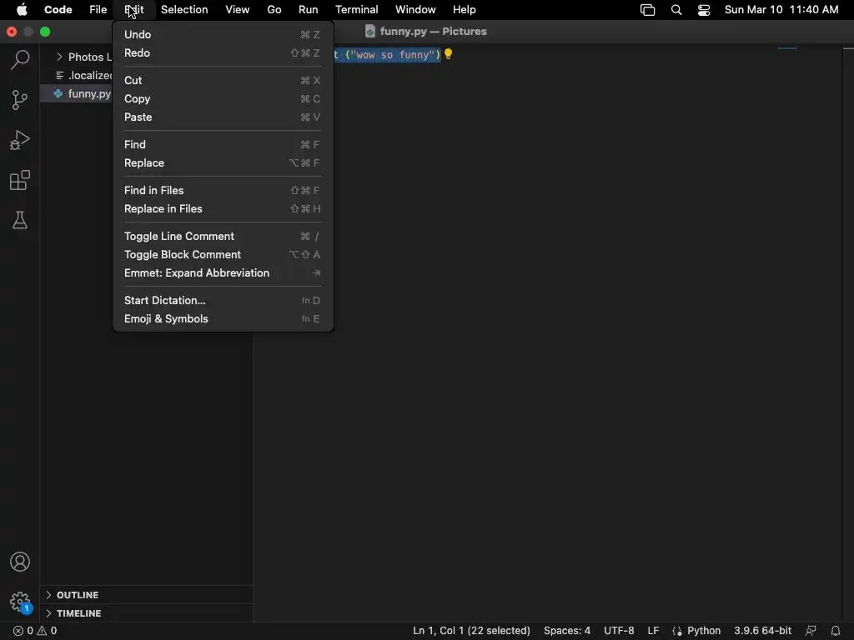Image resolution: width=854 pixels, height=640 pixels.
Task: Open the notifications bell in status bar
Action: pyautogui.click(x=836, y=631)
